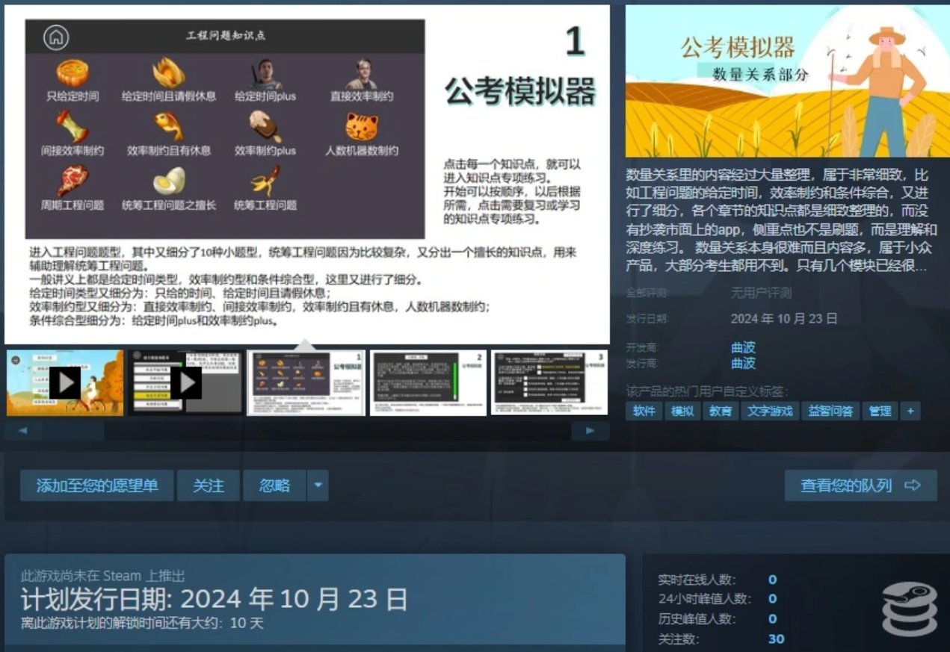This screenshot has height=652, width=950.
Task: Open publisher link 曲波 next to 发行商
Action: click(743, 363)
